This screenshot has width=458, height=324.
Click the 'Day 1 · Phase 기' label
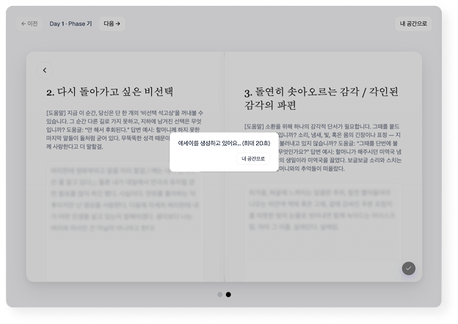pos(70,23)
